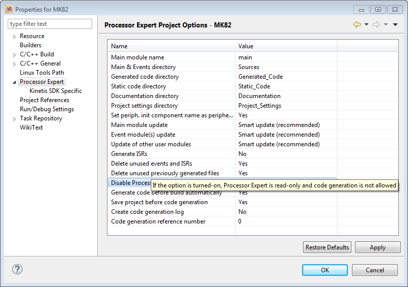Expand the Task Repository node

click(15, 119)
